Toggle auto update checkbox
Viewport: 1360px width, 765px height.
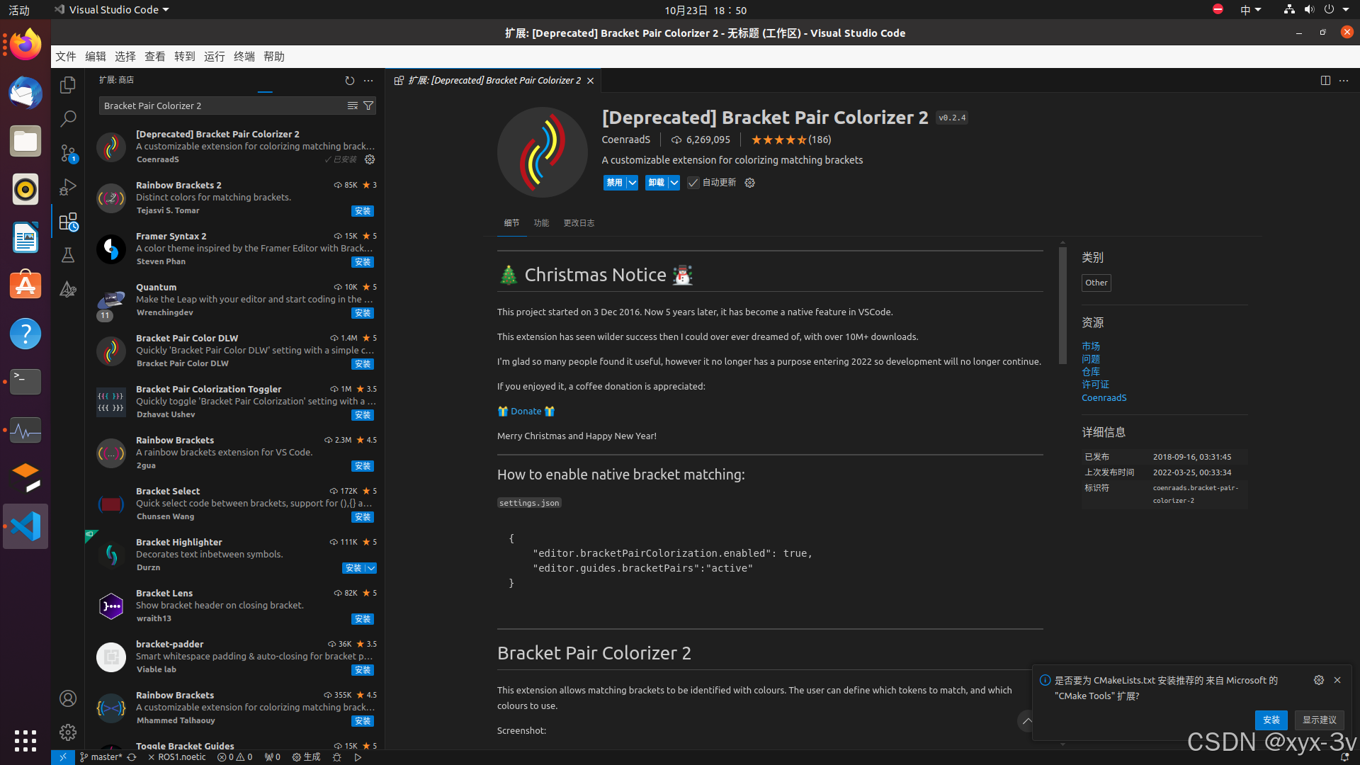point(693,183)
